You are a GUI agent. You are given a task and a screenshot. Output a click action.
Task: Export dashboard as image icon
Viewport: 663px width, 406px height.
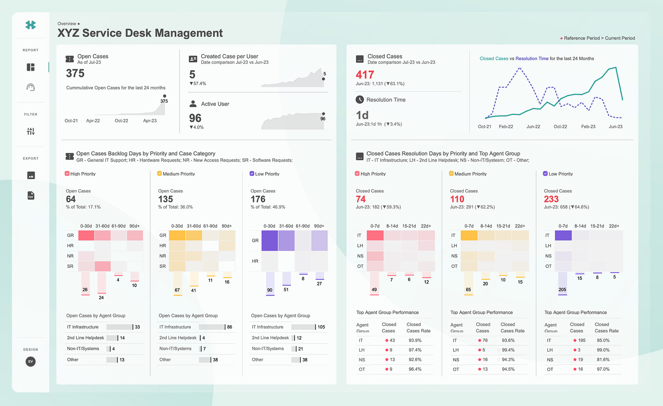pos(31,175)
